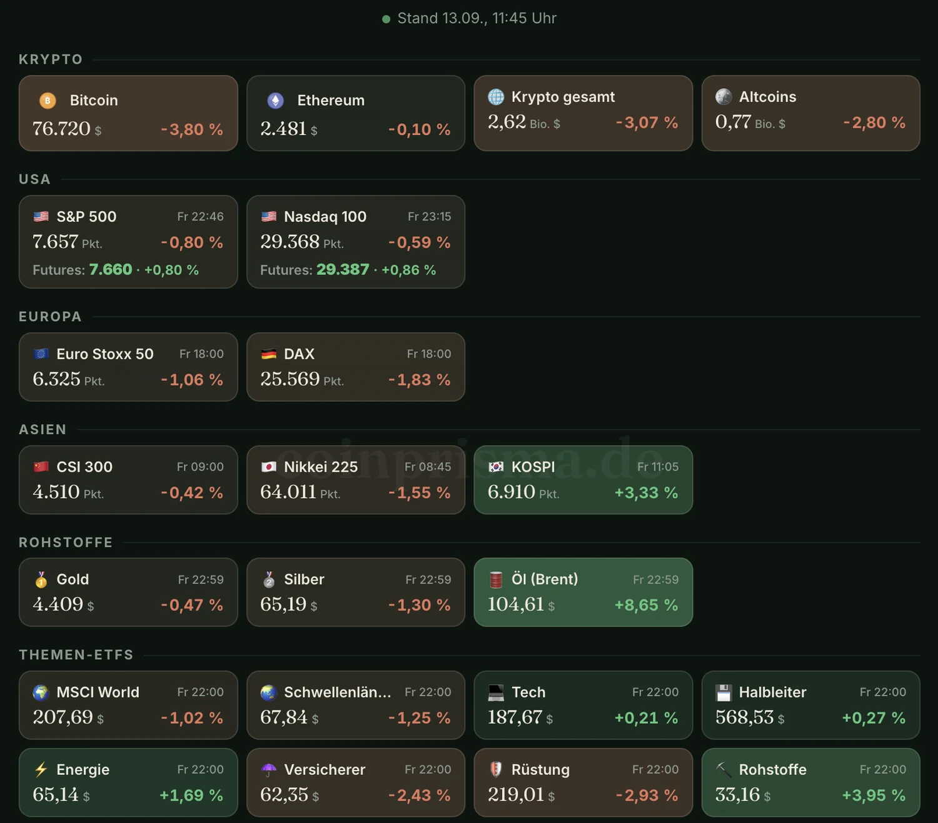This screenshot has height=823, width=938.
Task: Click the KRYPTO section heading
Action: point(51,59)
